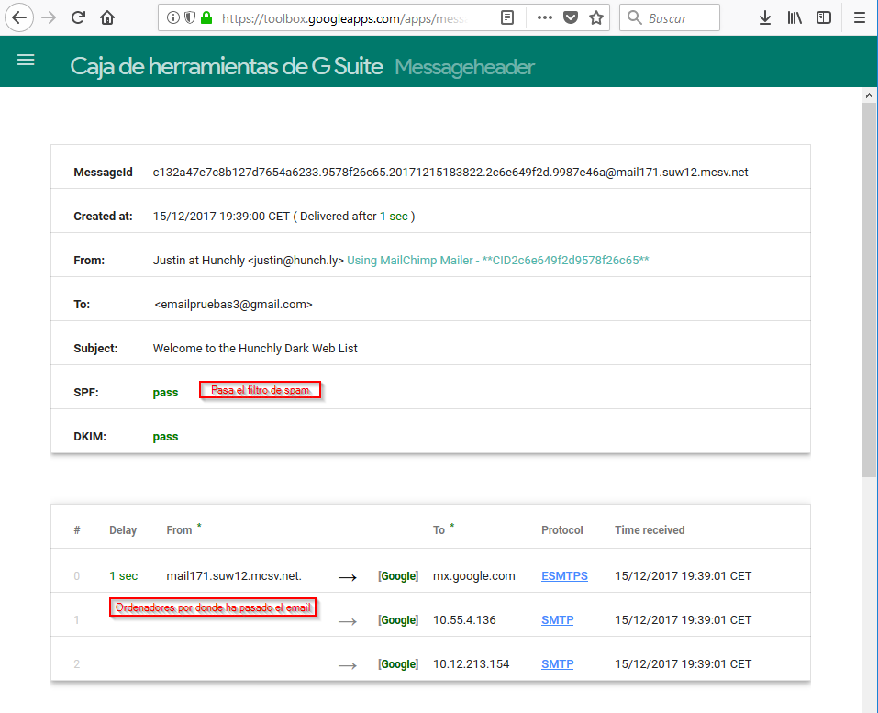The width and height of the screenshot is (878, 713).
Task: Click the SPF pass result
Action: [x=165, y=393]
